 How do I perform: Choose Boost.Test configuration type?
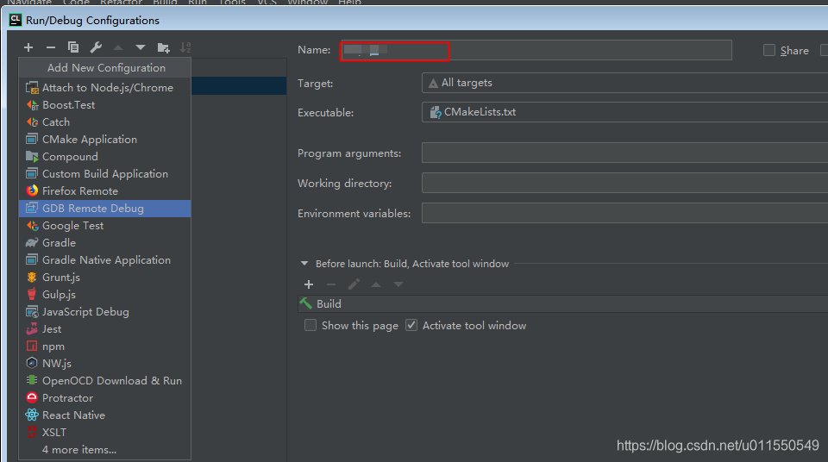coord(104,105)
